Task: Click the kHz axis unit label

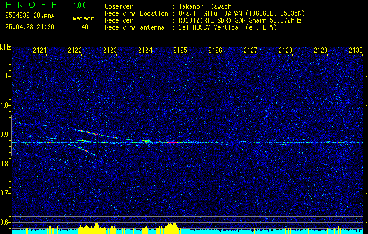Action: tap(5, 47)
